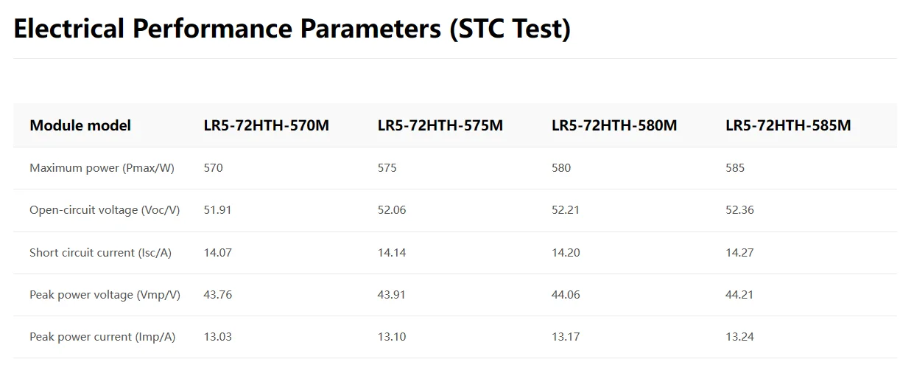Viewport: 914px width, 390px height.
Task: Click the Peak power voltage (Vmp/V) label
Action: click(x=105, y=295)
